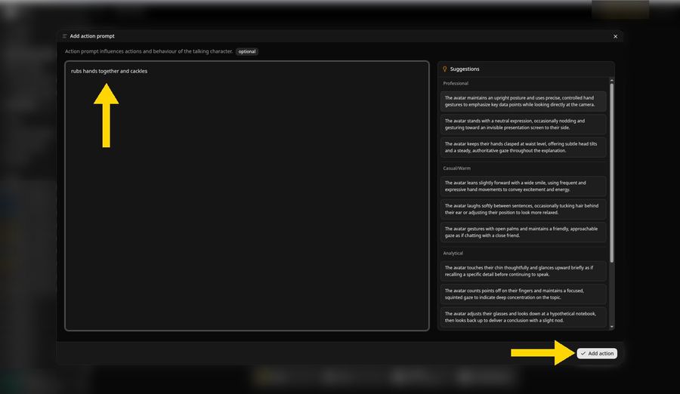Click the 'Action prompt influences actions' description

pyautogui.click(x=149, y=51)
